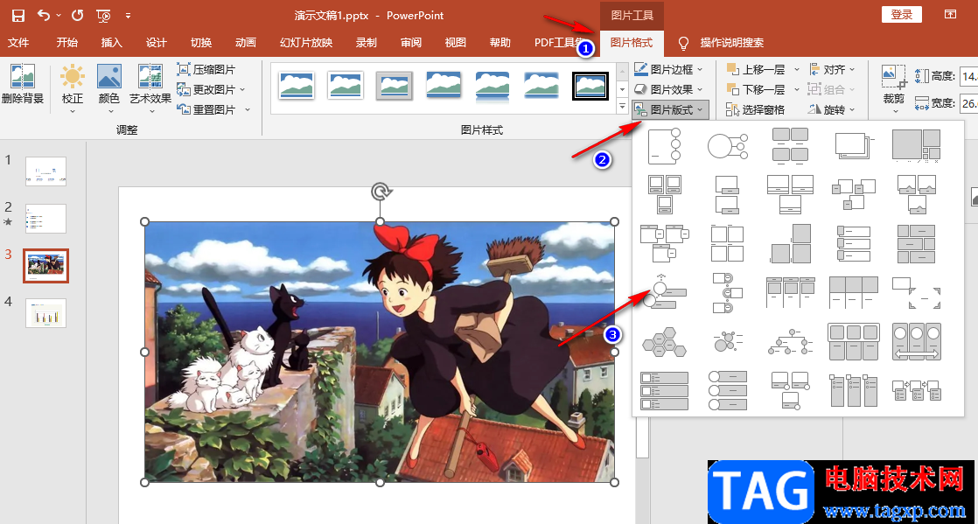The width and height of the screenshot is (978, 524).
Task: Switch to the 开始 Home tab
Action: pos(66,43)
